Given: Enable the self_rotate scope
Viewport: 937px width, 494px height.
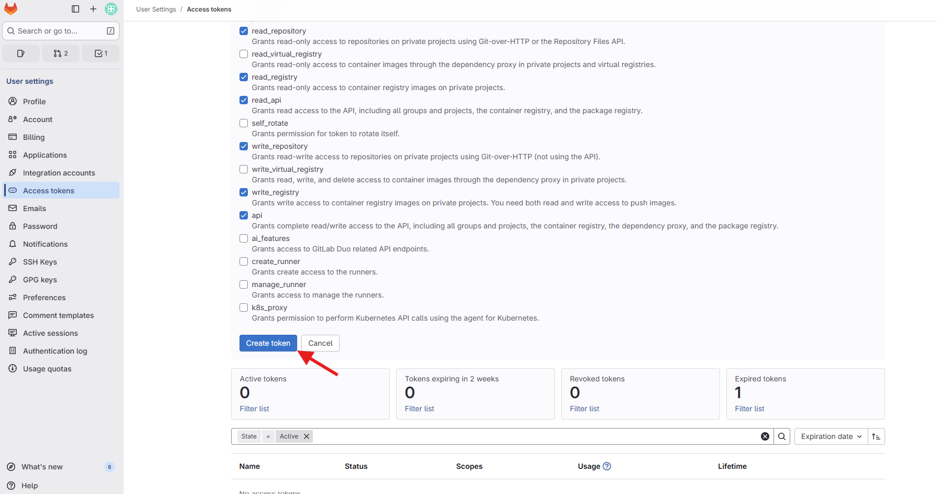Looking at the screenshot, I should pyautogui.click(x=243, y=123).
